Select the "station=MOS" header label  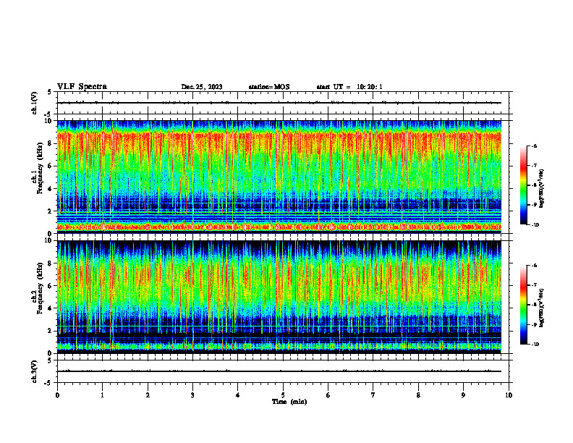tap(269, 87)
